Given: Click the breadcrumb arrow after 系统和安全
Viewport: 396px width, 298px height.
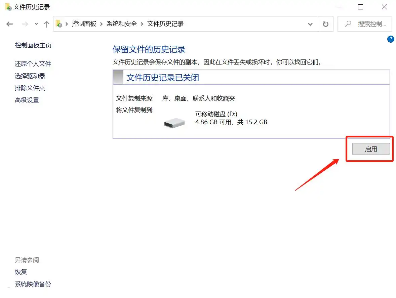Looking at the screenshot, I should [x=143, y=24].
